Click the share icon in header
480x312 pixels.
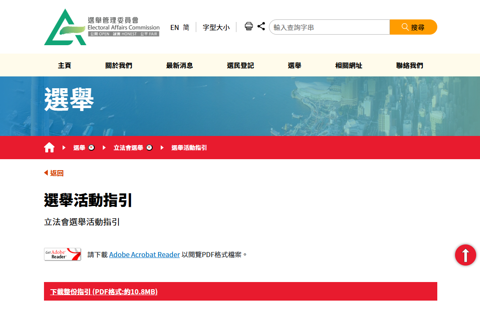261,26
